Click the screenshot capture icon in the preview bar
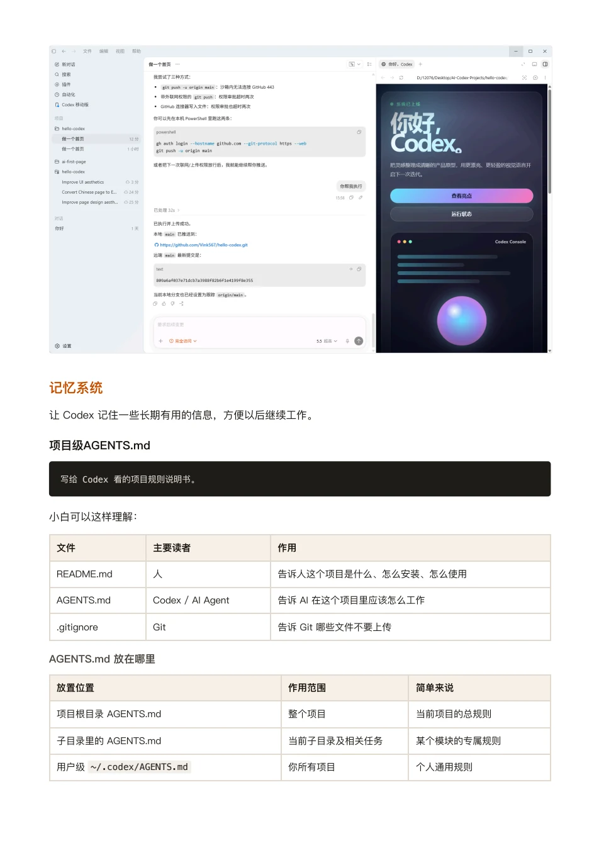This screenshot has width=599, height=848. (x=524, y=78)
